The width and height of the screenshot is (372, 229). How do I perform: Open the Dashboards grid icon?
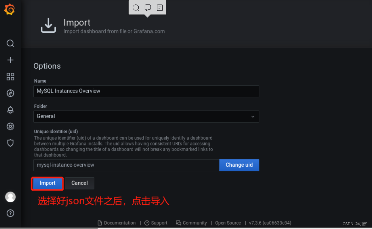(x=10, y=77)
